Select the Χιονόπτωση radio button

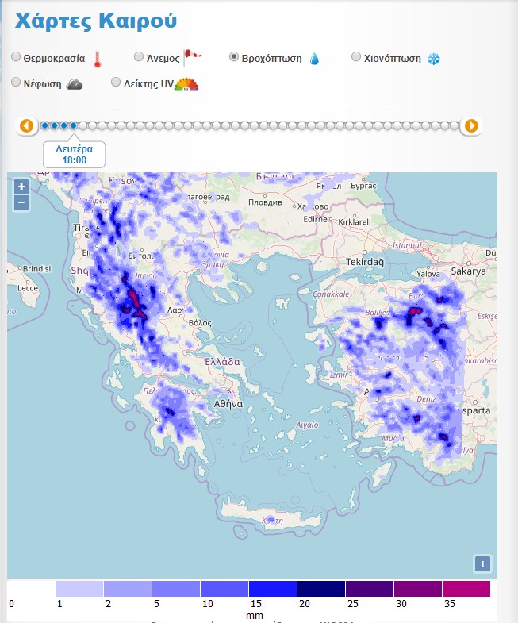click(356, 57)
